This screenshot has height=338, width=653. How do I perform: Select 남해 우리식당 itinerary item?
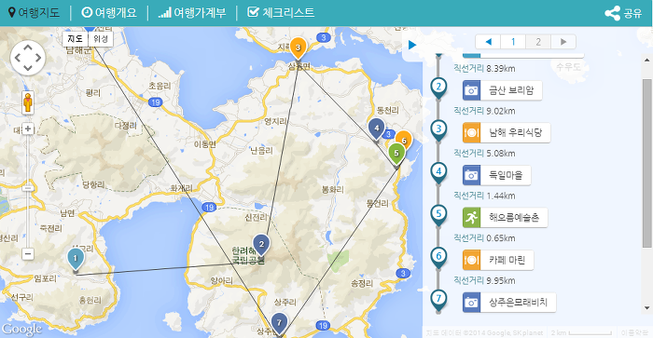pyautogui.click(x=507, y=133)
